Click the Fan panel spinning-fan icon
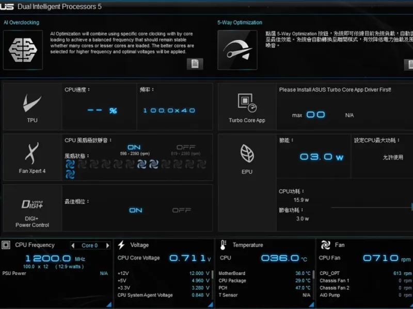This screenshot has width=413, height=309. click(x=326, y=245)
